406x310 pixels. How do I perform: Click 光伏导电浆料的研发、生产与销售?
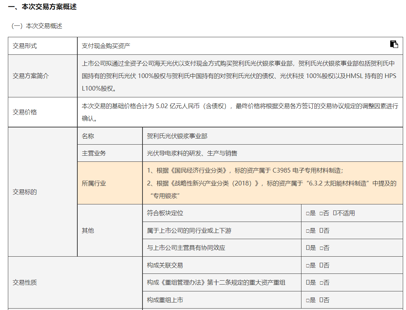(x=192, y=153)
